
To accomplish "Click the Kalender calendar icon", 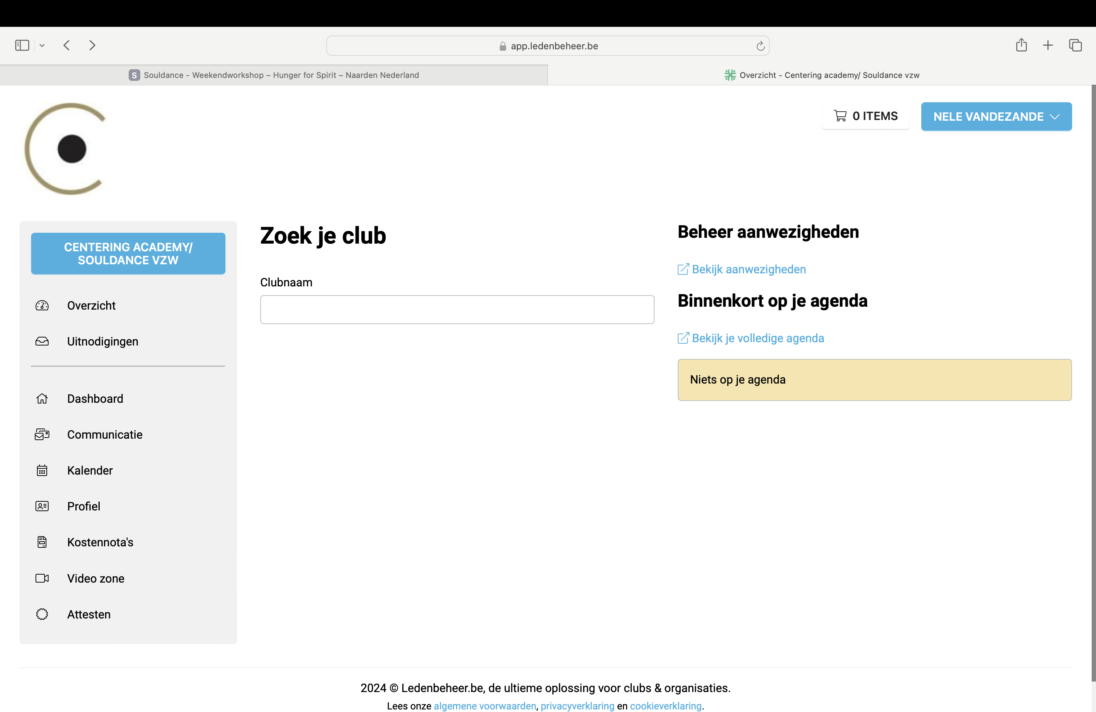I will pos(42,470).
